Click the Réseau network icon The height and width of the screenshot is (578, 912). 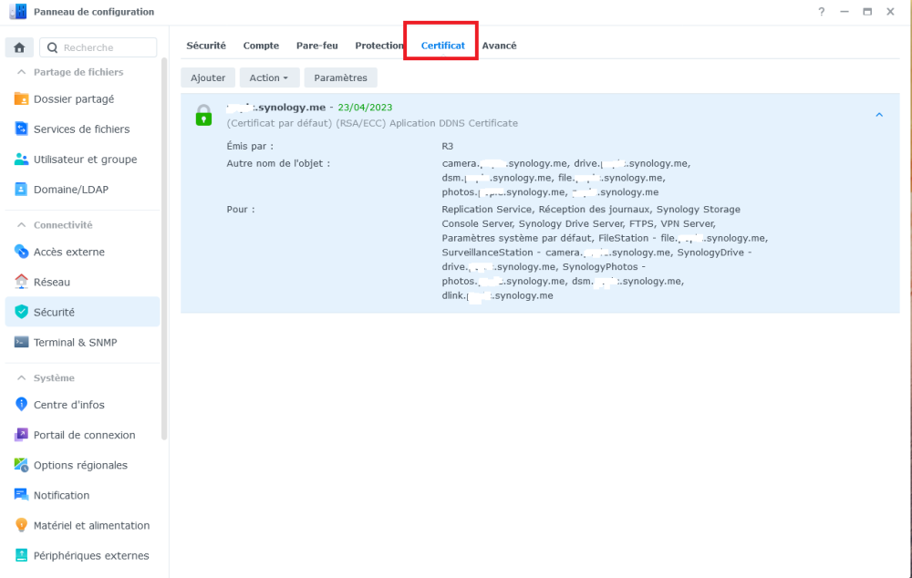click(x=22, y=282)
